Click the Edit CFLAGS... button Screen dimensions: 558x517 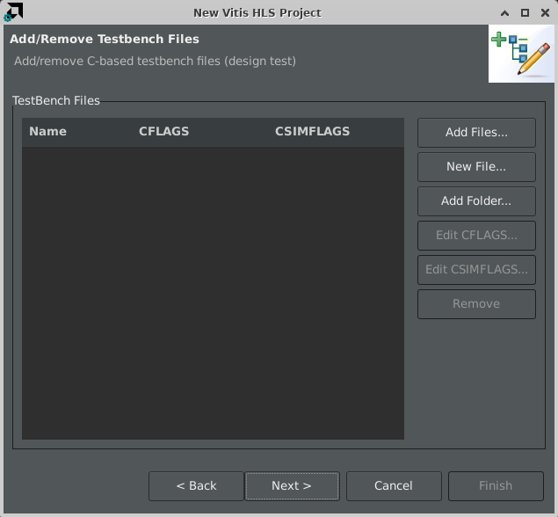tap(476, 236)
